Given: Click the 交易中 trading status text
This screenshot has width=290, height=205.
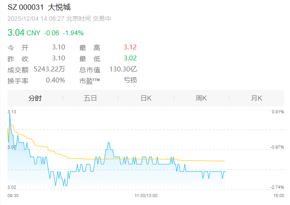Looking at the screenshot, I should [102, 19].
